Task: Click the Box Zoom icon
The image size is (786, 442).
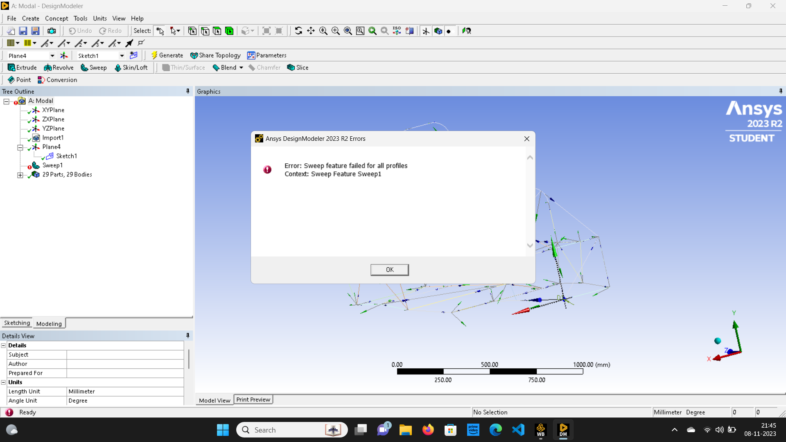Action: (335, 31)
